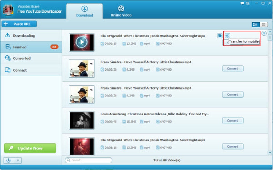Open the Connect section
Screen dimensions: 273x170
[31, 70]
